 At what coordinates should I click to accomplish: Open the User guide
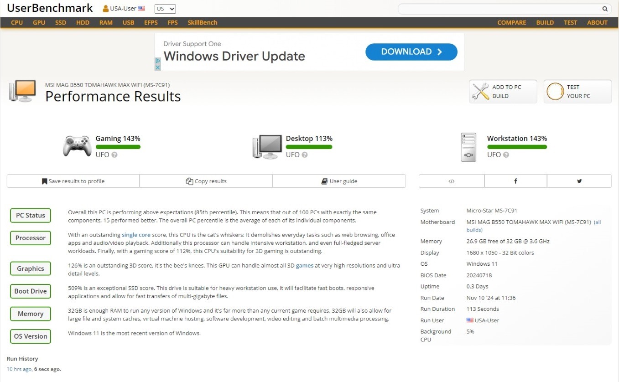[339, 181]
